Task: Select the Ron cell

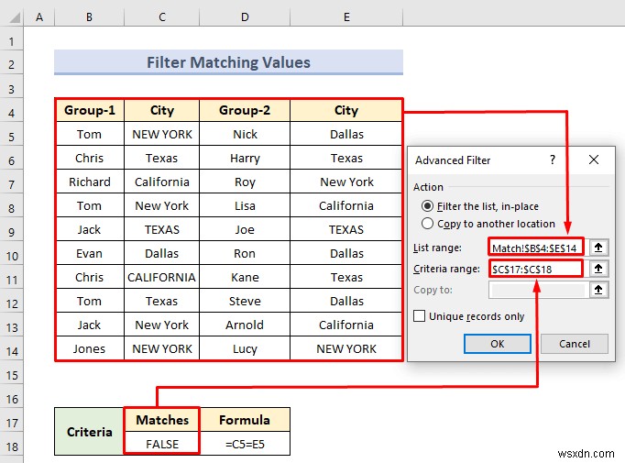Action: point(245,253)
